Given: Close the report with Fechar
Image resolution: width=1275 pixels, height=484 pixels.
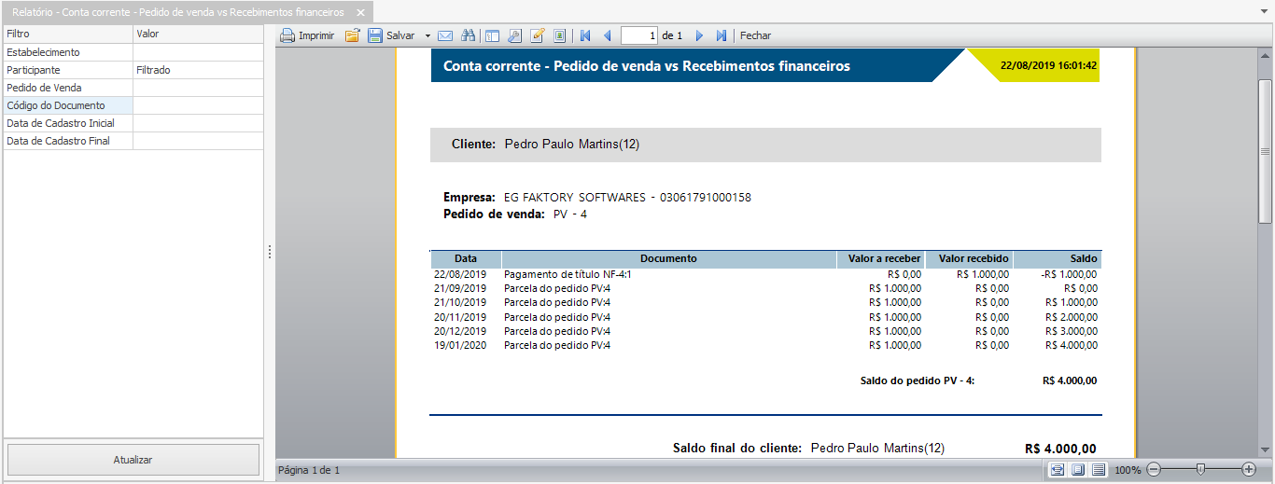Looking at the screenshot, I should click(755, 35).
